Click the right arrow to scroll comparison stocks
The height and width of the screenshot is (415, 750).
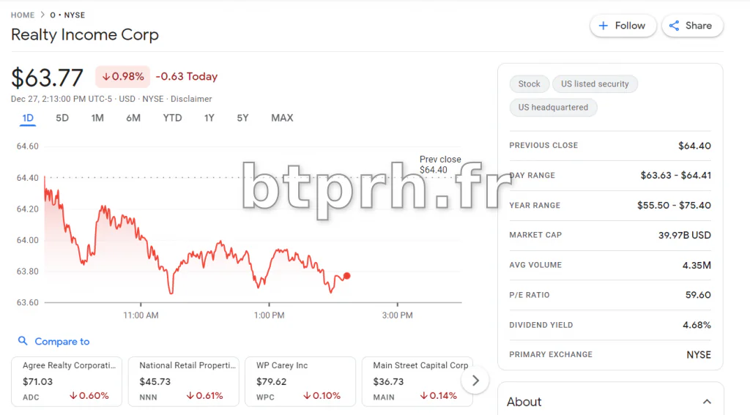[x=475, y=381]
